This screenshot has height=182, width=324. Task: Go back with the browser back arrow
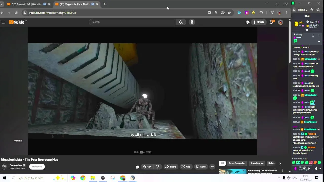2,13
